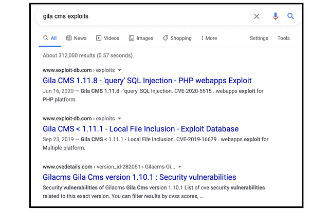Image resolution: width=329 pixels, height=210 pixels.
Task: Open the Tools menu
Action: [283, 38]
